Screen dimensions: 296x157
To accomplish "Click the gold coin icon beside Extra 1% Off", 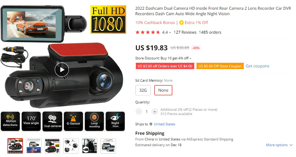I will [181, 23].
